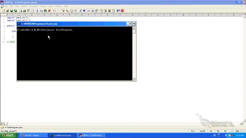246x138 pixels.
Task: Click the cmd window scrollbar up arrow
Action: 134,28
